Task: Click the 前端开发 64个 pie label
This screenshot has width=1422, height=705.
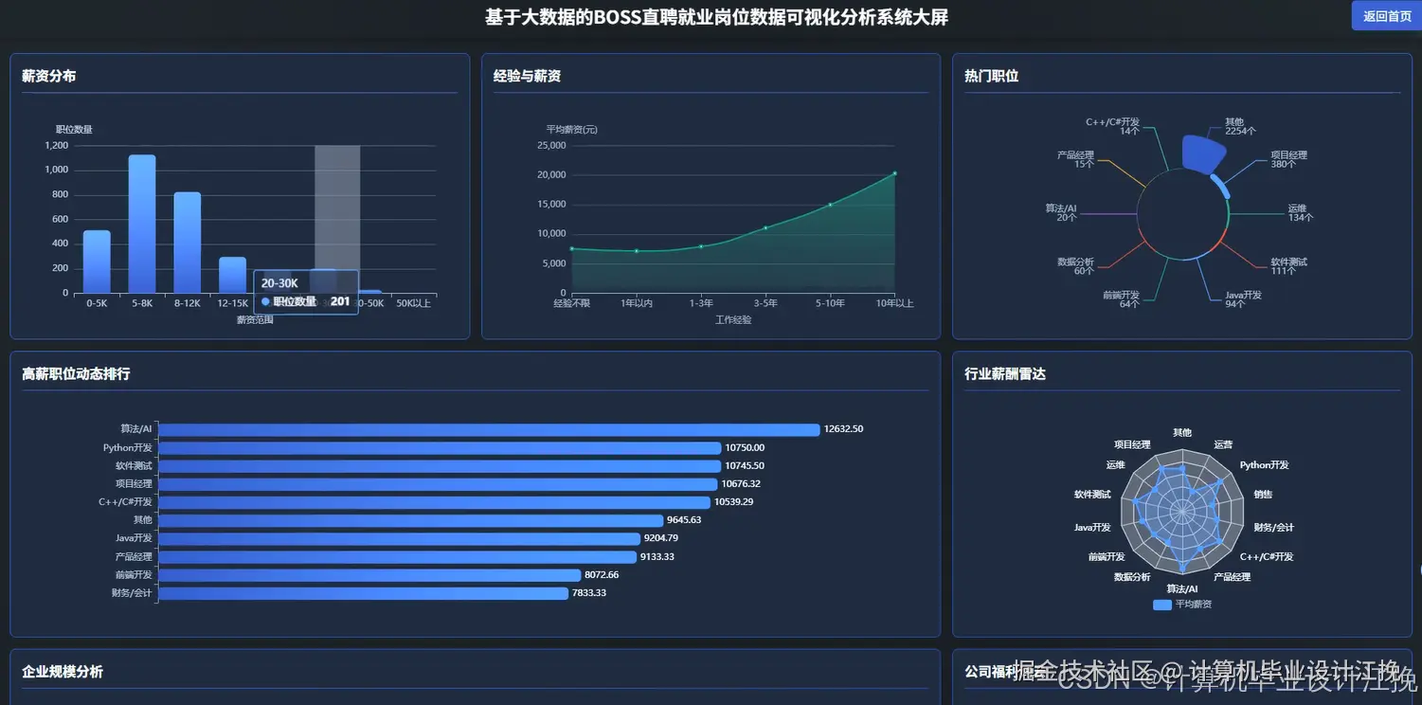Action: point(1122,299)
